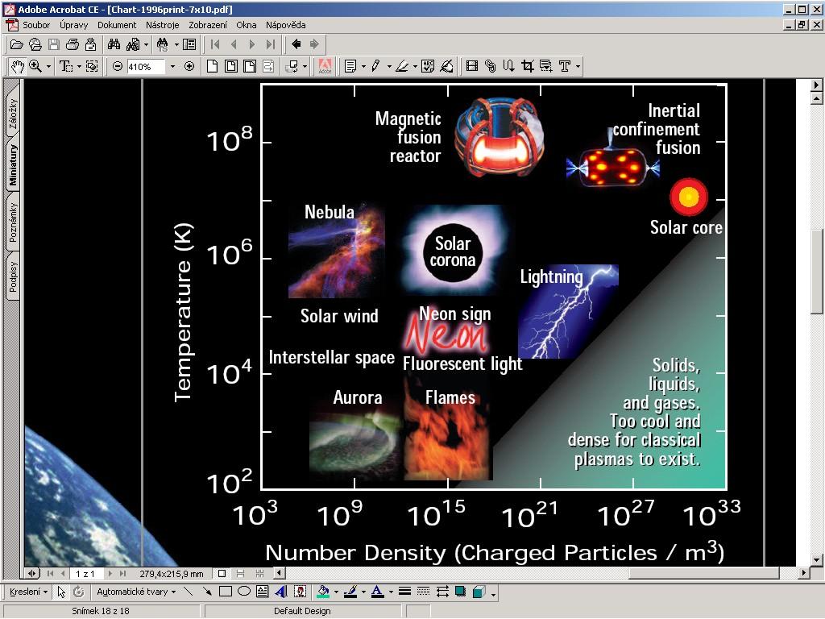Set Fit width page view

(250, 66)
